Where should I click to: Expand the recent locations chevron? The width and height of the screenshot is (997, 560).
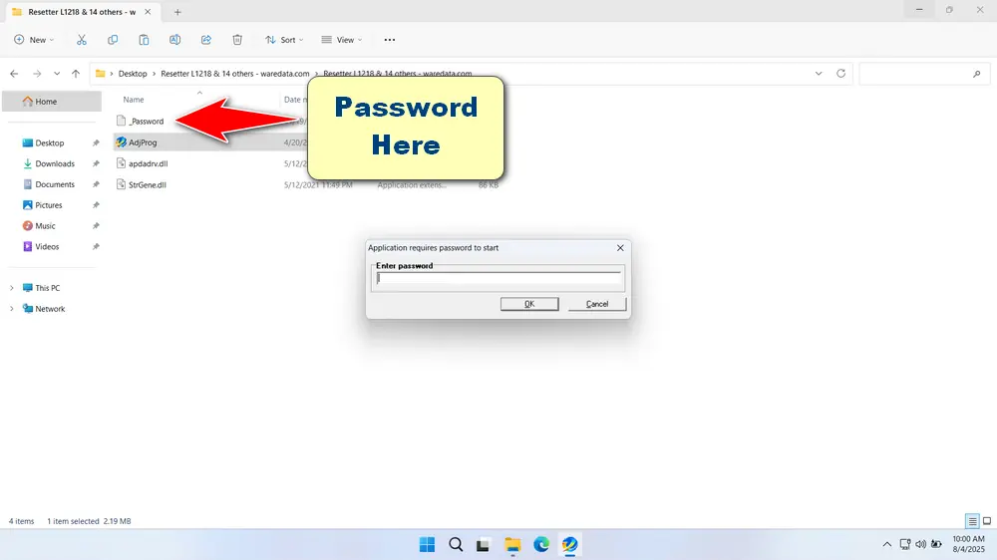point(57,74)
